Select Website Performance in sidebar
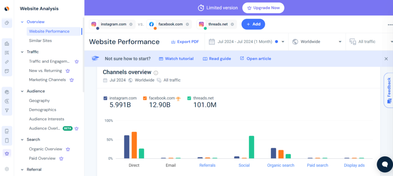The height and width of the screenshot is (176, 393). tap(54, 31)
